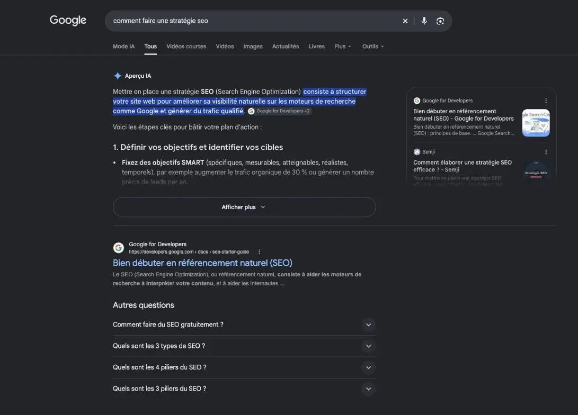Open the Actualités tab
Image resolution: width=578 pixels, height=415 pixels.
point(286,47)
